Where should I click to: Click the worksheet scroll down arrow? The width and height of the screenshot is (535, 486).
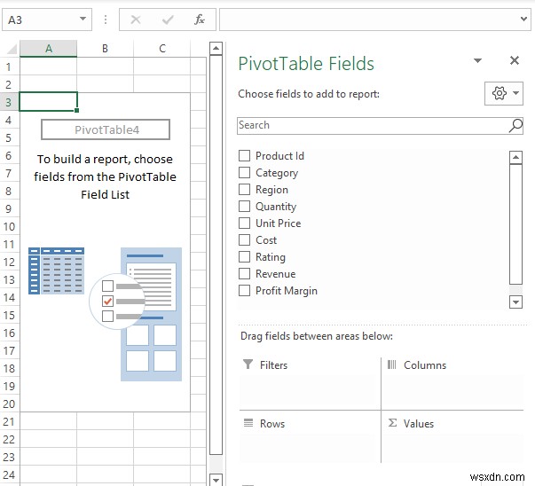click(x=216, y=480)
